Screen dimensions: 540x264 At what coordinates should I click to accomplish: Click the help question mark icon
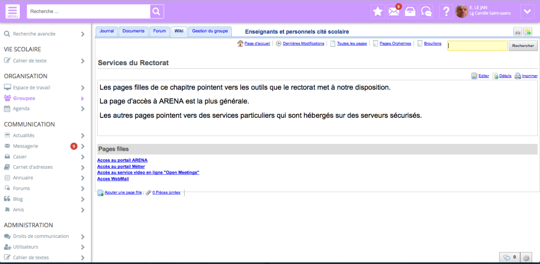coord(445,12)
